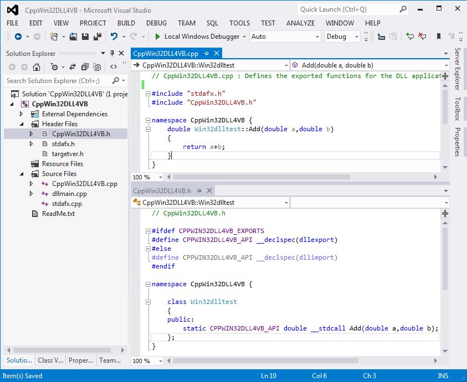Expand the dllmain.cpp tree node
This screenshot has width=467, height=382.
(x=31, y=194)
